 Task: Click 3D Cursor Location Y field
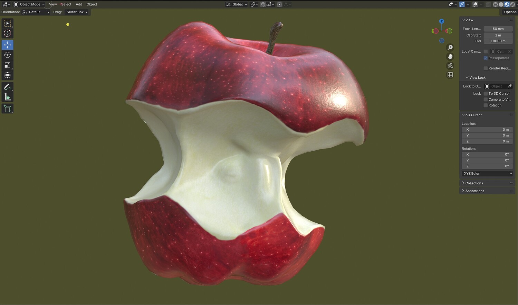(487, 135)
